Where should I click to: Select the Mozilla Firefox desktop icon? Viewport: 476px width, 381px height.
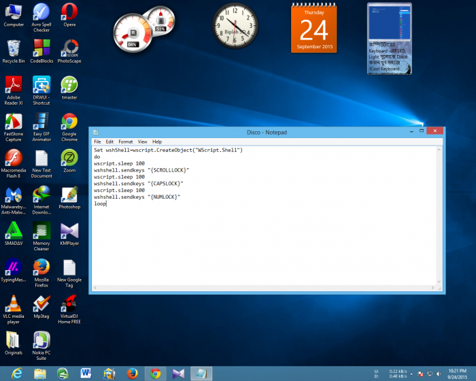[x=41, y=273]
